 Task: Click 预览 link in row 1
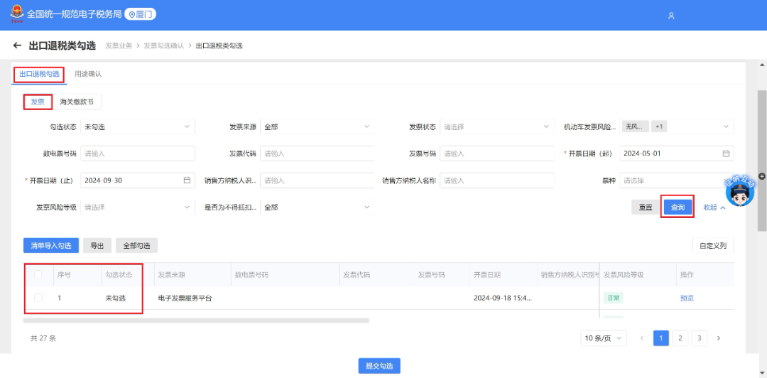tap(687, 298)
